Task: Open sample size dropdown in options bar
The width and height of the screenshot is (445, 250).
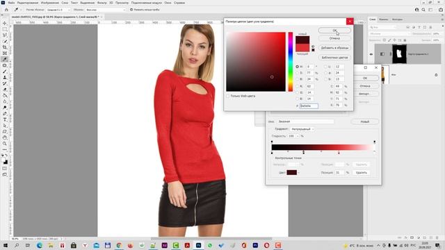Action: pyautogui.click(x=58, y=10)
